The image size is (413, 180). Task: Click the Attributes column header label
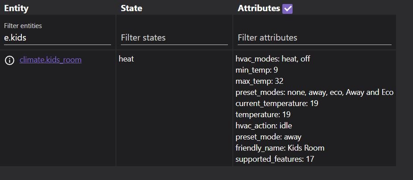259,8
